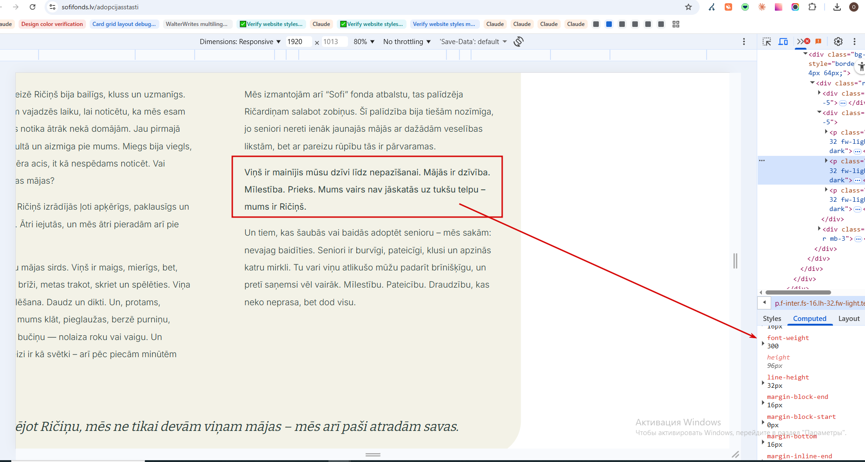Collapse the div class="bg- node
The image size is (865, 462).
point(806,54)
